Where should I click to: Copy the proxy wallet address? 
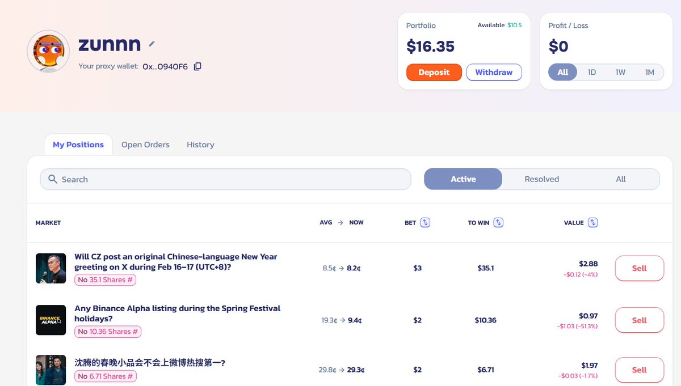197,66
